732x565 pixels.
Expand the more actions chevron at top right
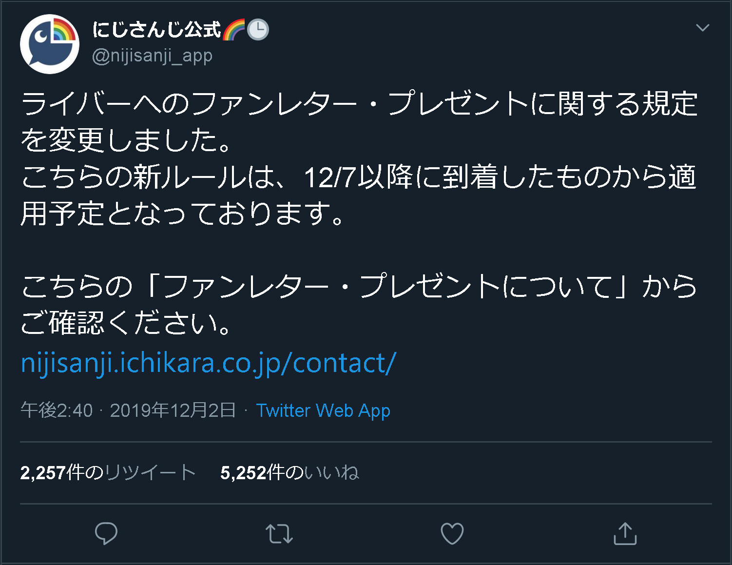(702, 28)
